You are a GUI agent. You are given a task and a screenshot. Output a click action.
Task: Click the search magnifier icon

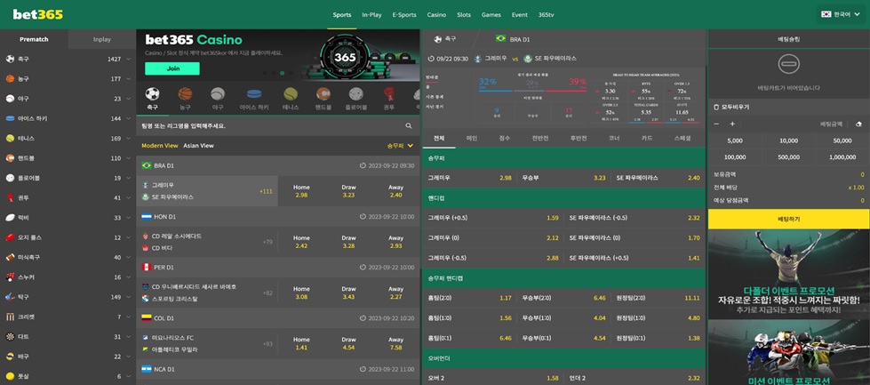(409, 126)
